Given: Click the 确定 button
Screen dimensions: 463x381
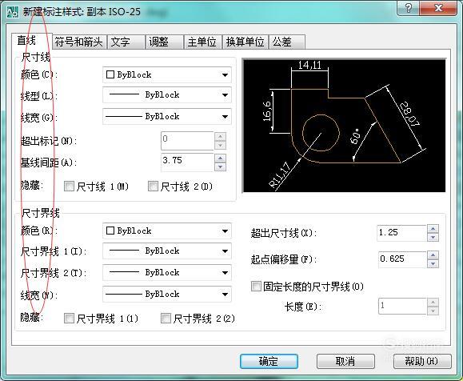Looking at the screenshot, I should (x=269, y=361).
